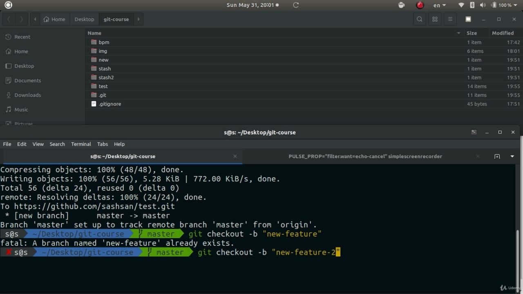
Task: Click the new tab button in terminal
Action: click(x=497, y=156)
